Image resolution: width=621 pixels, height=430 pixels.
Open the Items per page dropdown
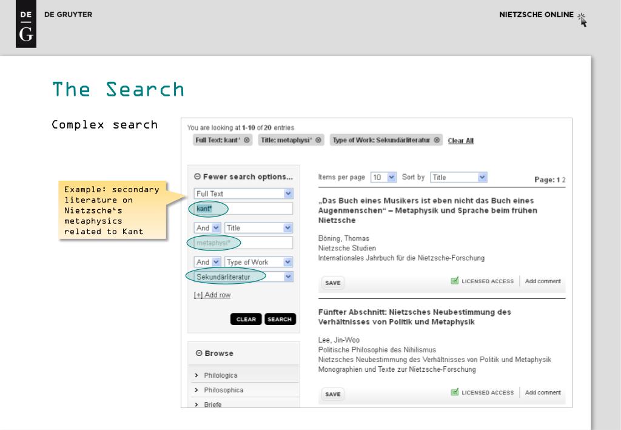click(x=383, y=177)
